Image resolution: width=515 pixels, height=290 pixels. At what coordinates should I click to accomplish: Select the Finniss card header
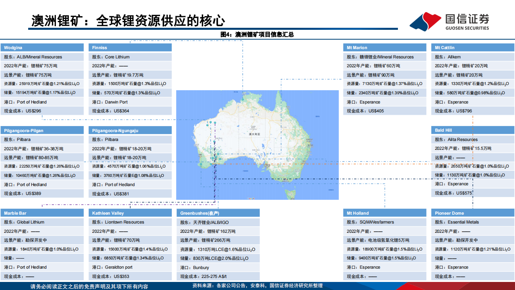[x=130, y=48]
